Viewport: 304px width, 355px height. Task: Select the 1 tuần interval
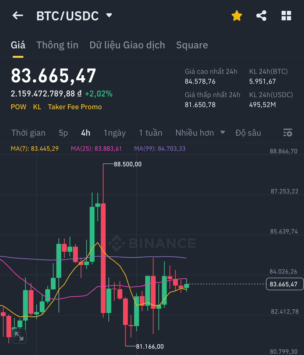click(x=151, y=133)
